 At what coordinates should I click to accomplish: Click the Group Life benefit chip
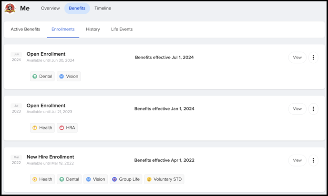126,179
